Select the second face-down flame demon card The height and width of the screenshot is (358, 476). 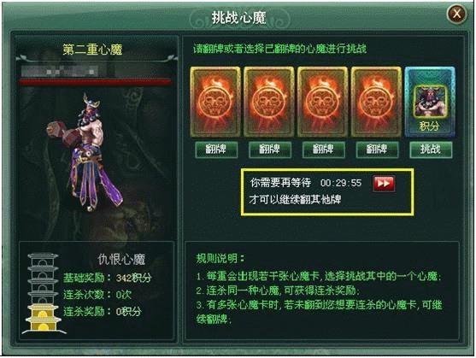pos(269,102)
